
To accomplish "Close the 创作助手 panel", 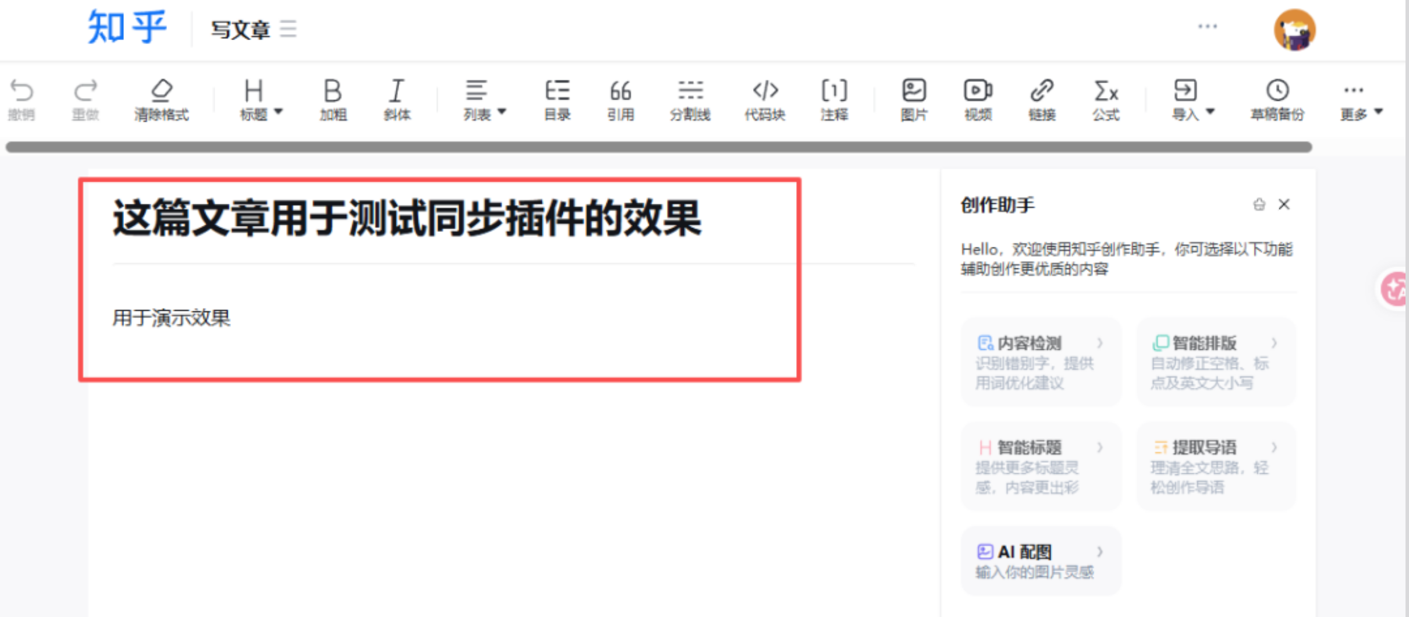I will (x=1284, y=204).
